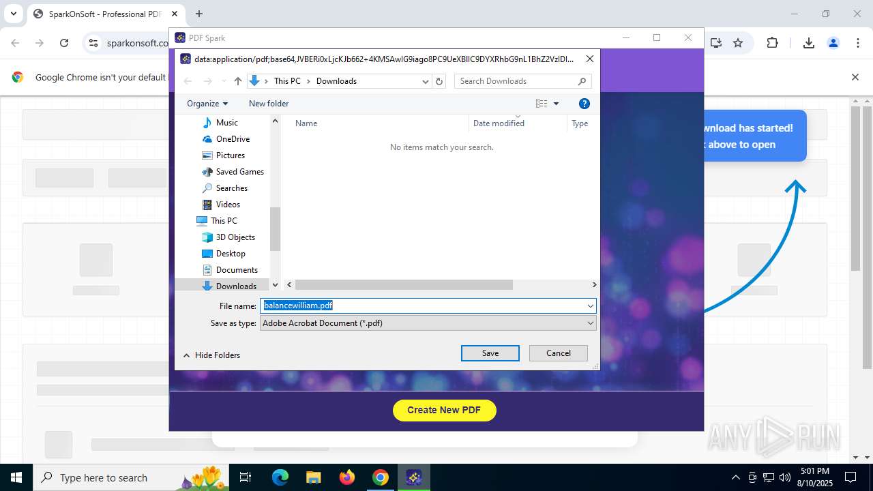Open the Chrome profile icon
This screenshot has height=491, width=873.
[x=833, y=43]
